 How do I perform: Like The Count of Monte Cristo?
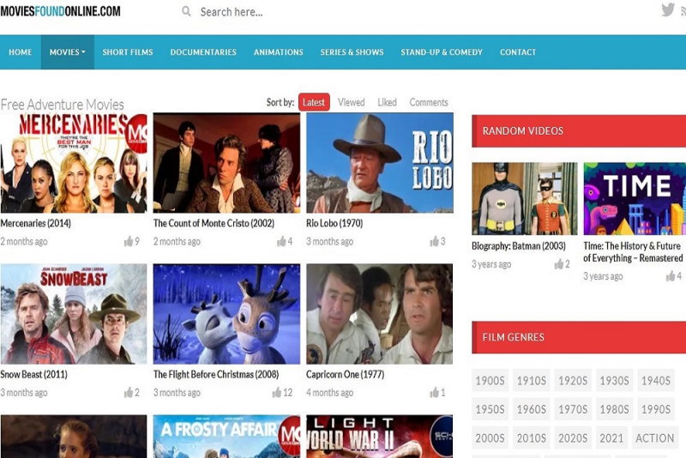(282, 242)
